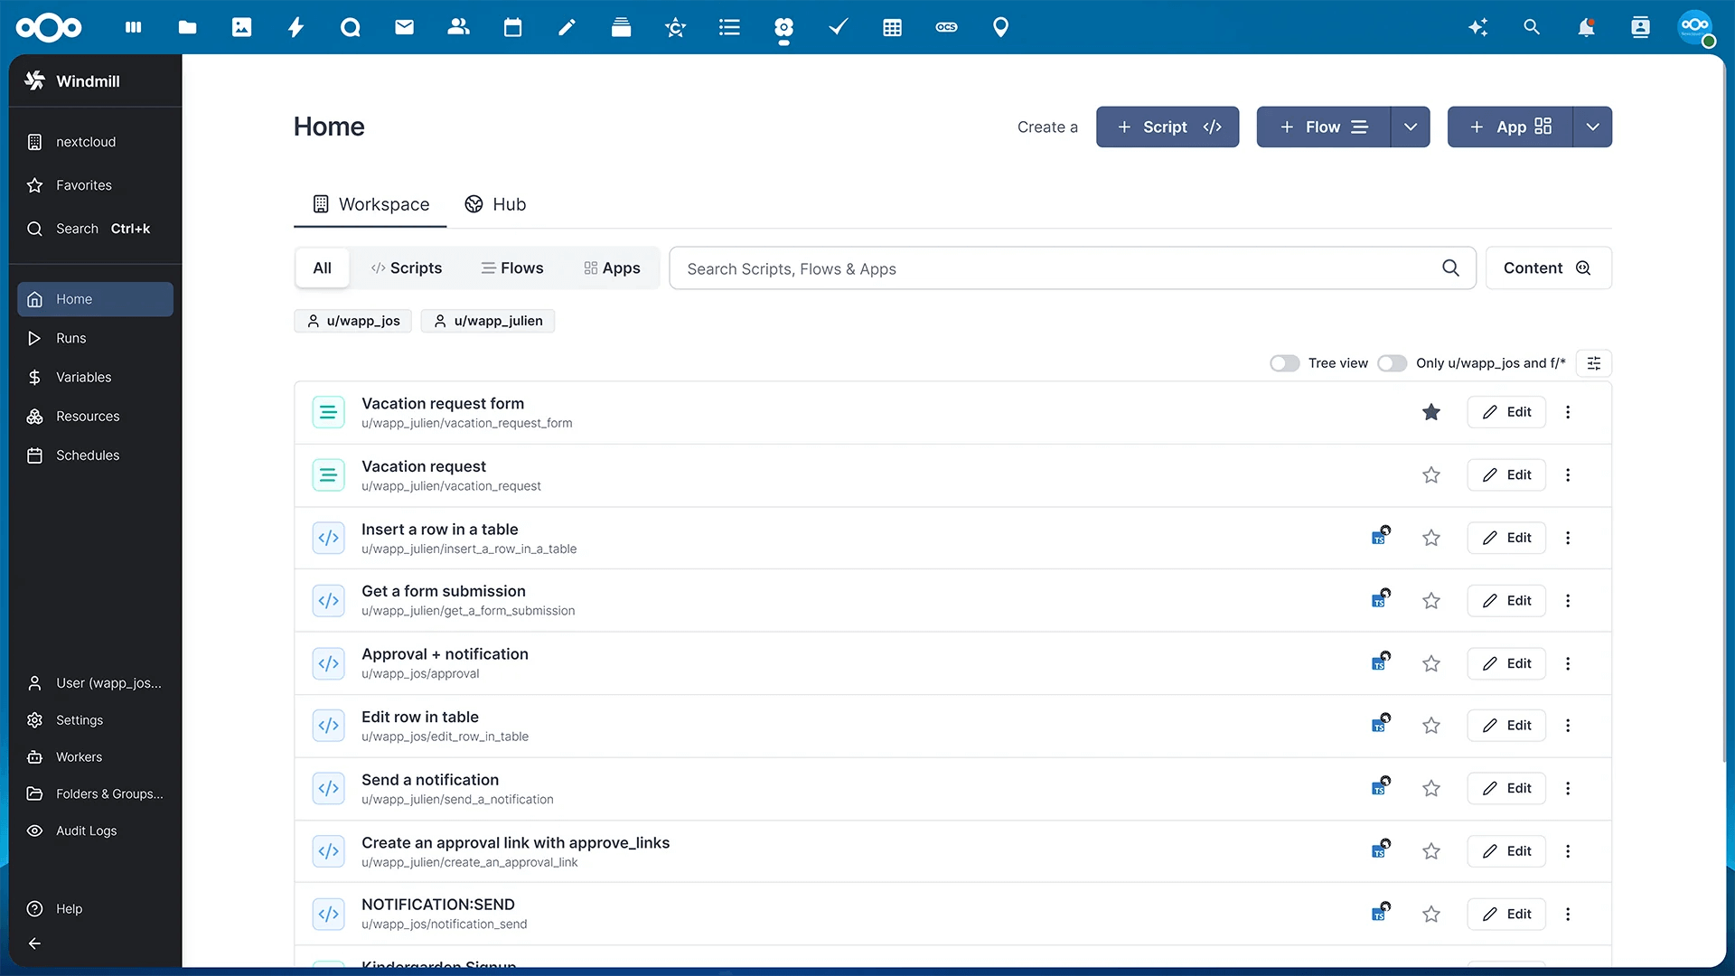Screen dimensions: 1735x976
Task: Open the three-dot menu for Vacation request form
Action: [x=1568, y=412]
